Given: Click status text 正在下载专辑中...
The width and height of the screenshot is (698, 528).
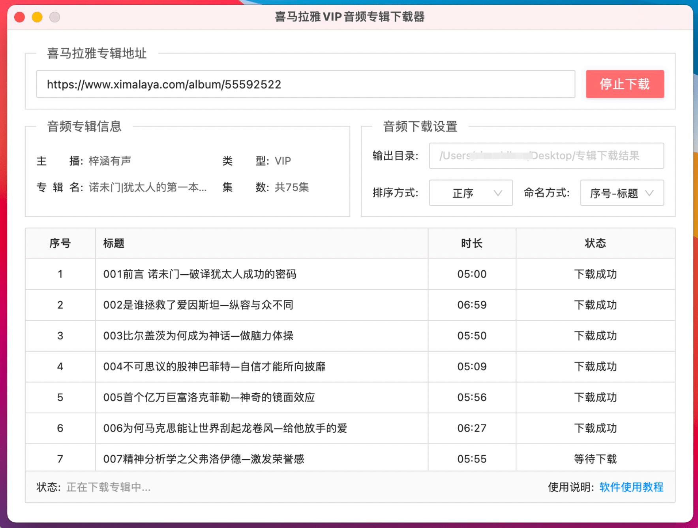Looking at the screenshot, I should [108, 487].
